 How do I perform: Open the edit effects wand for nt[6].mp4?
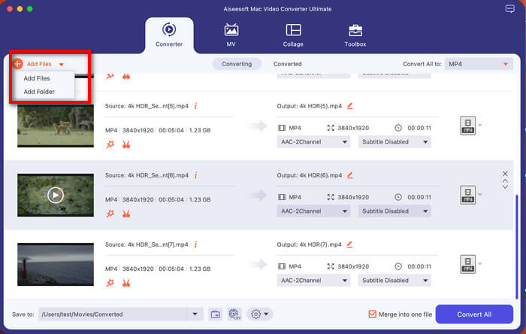pos(110,214)
